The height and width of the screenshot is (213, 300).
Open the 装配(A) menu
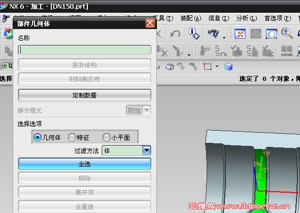[190, 18]
